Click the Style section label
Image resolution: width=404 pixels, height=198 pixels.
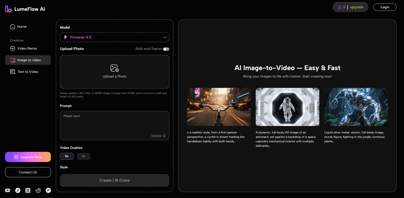64,167
